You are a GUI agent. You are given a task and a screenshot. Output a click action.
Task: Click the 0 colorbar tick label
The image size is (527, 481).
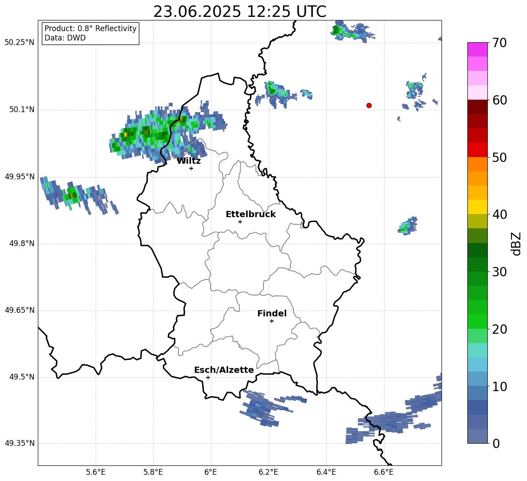[x=496, y=444]
